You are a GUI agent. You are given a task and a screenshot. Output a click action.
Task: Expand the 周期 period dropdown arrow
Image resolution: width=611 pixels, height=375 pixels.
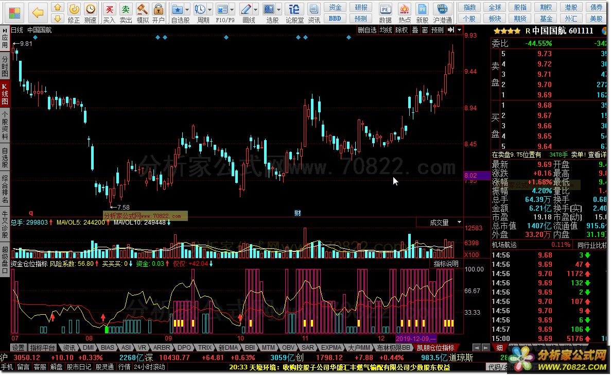210,9
